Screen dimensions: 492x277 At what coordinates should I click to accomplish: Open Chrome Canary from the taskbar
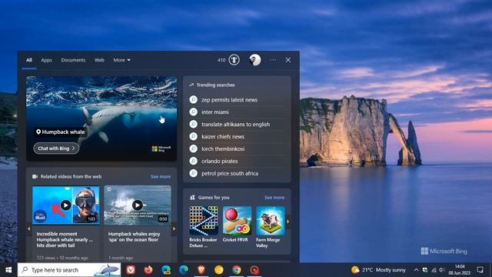point(219,270)
